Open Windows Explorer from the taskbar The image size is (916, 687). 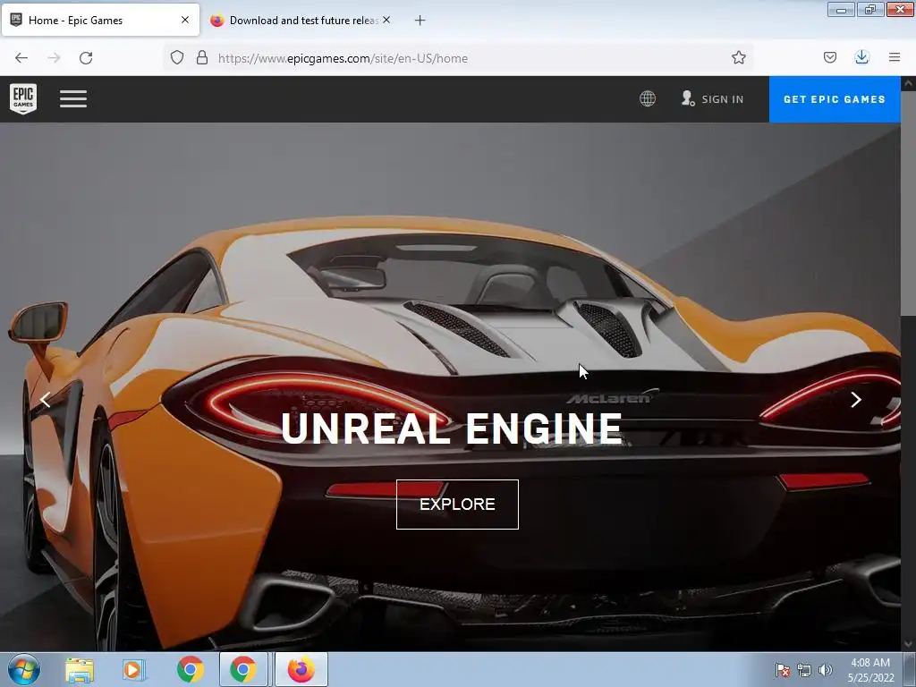click(80, 670)
